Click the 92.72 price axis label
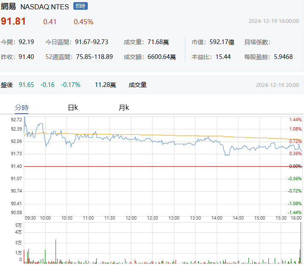 17,120
